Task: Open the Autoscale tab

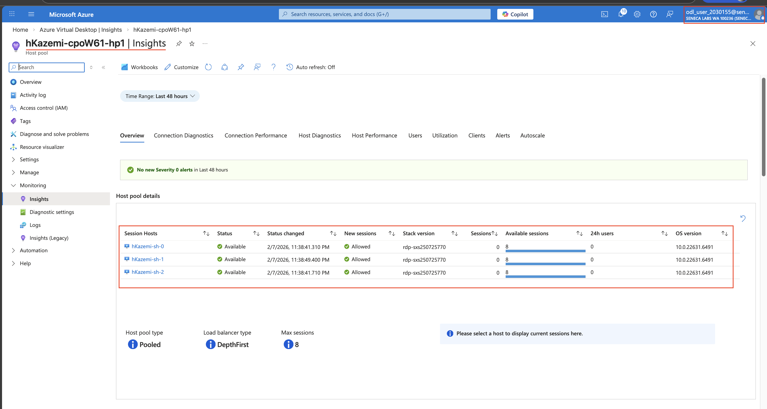Action: click(532, 136)
